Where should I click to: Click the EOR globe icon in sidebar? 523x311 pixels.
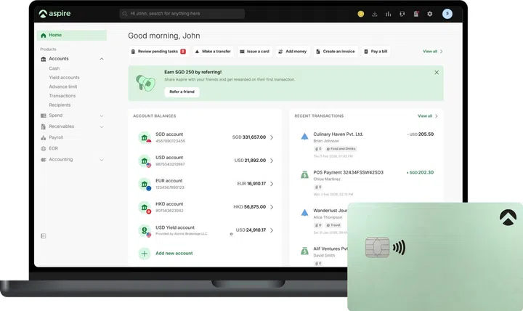(x=44, y=148)
